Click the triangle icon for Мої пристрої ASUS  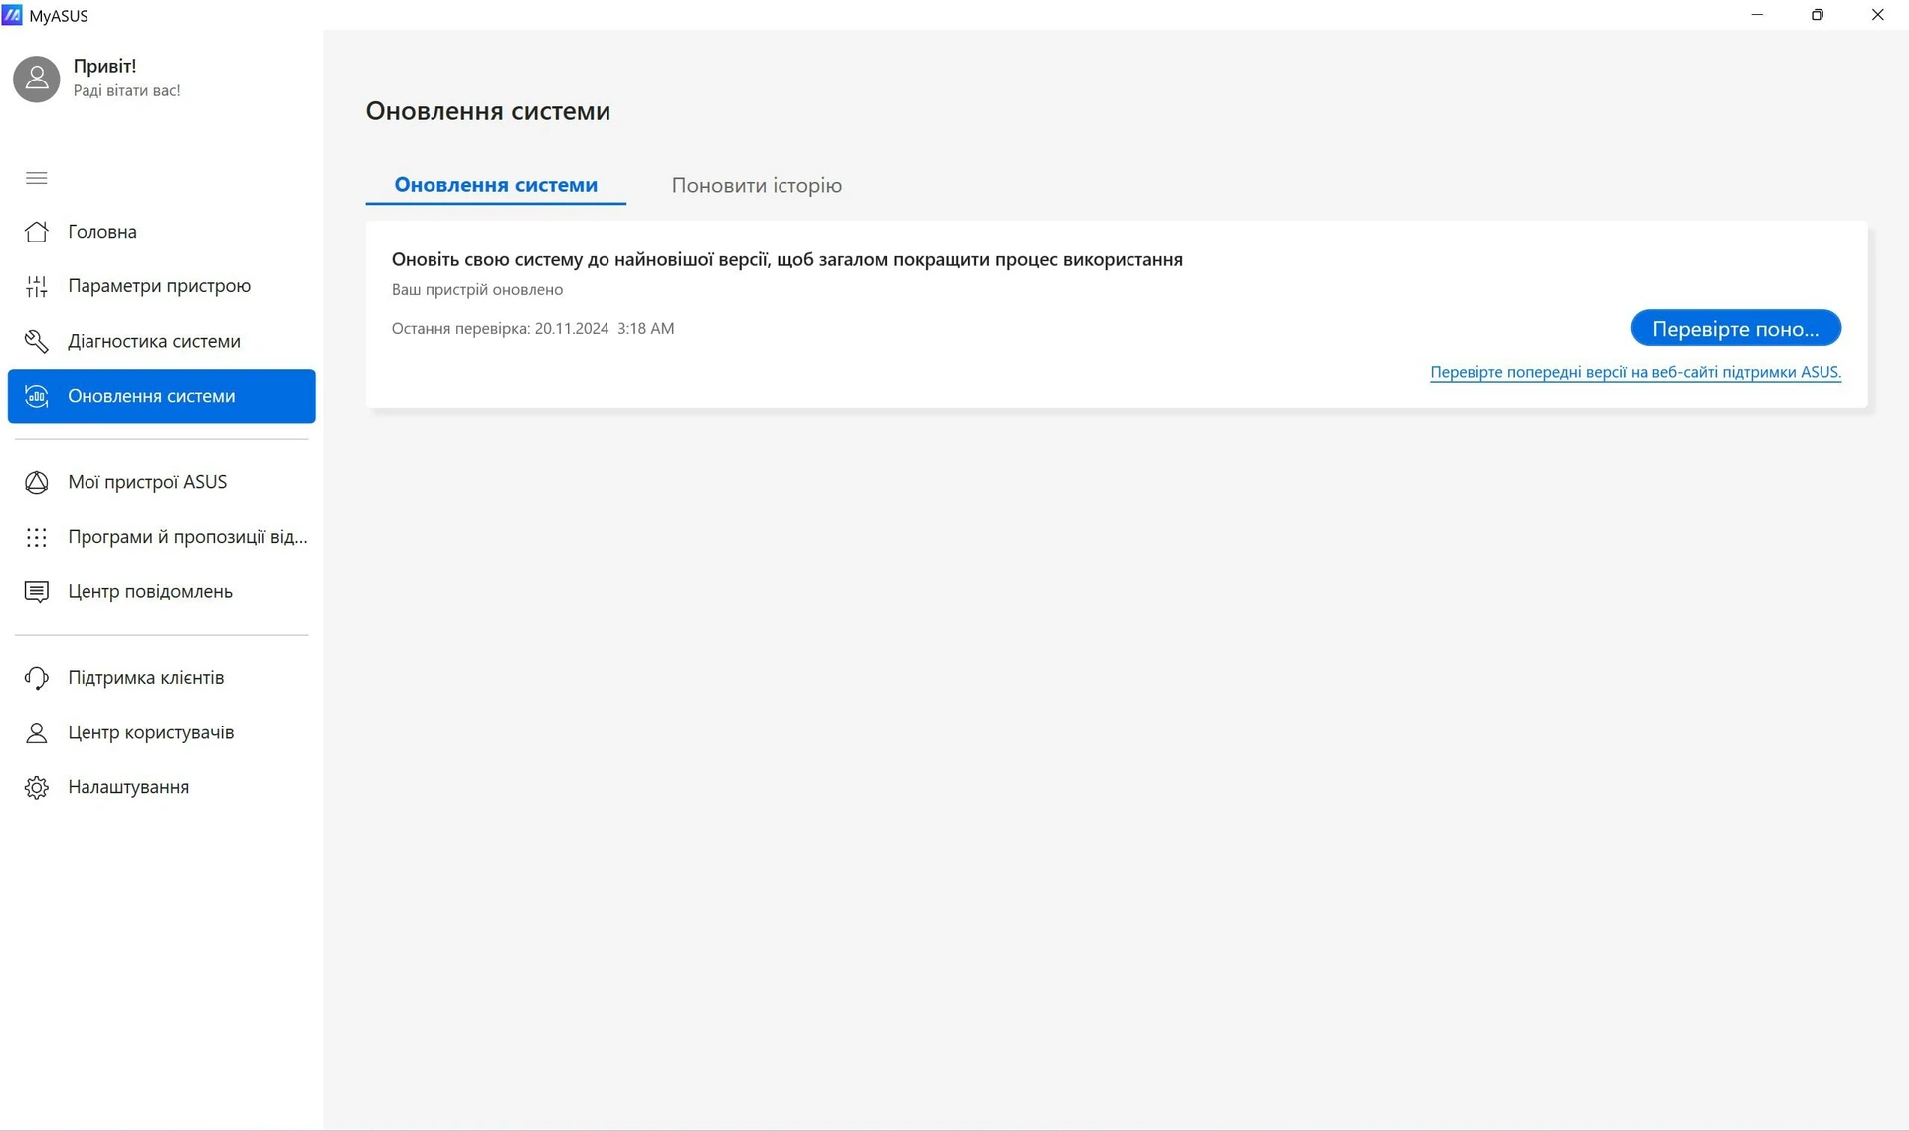(x=37, y=482)
